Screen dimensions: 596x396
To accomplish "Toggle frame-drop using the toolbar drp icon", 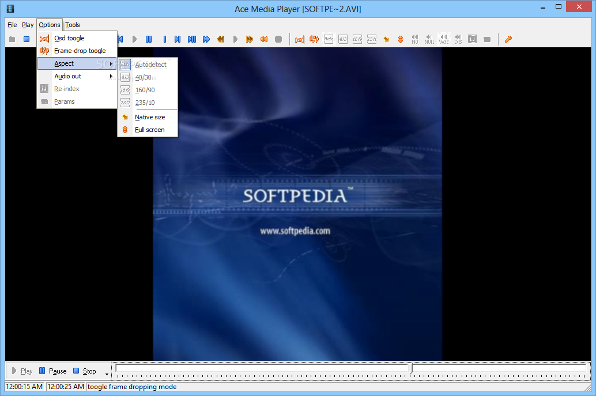I will (x=314, y=39).
